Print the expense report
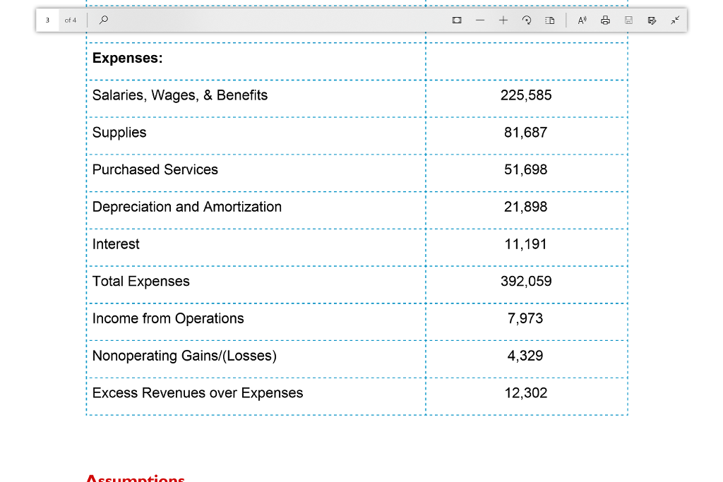The image size is (723, 482). (x=605, y=20)
